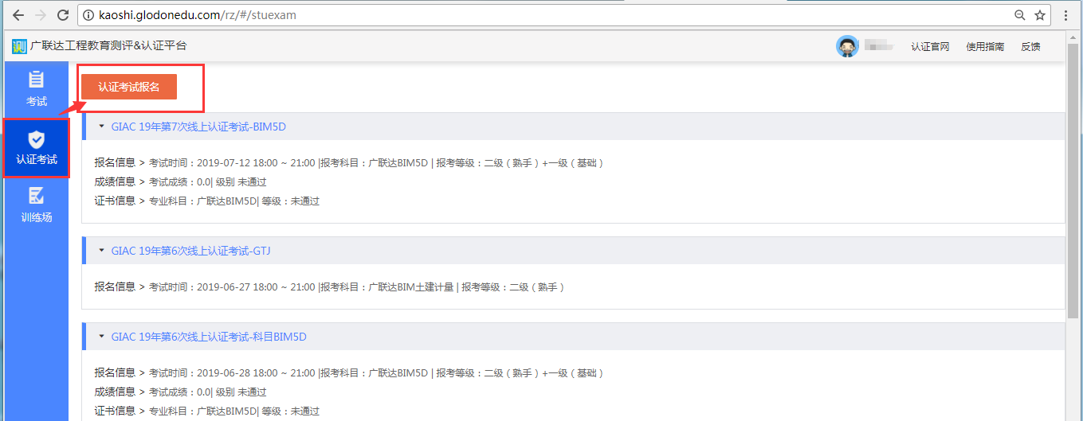Viewport: 1083px width, 421px height.
Task: Open 训练场 in the sidebar
Action: click(36, 205)
